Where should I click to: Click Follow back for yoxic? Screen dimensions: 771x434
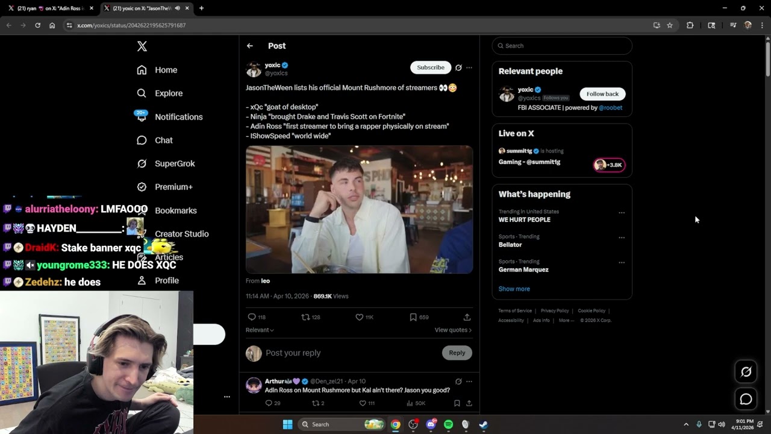602,94
